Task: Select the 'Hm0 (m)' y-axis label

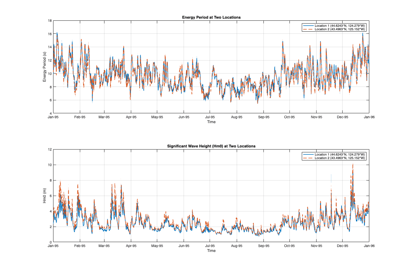Action: (45, 196)
